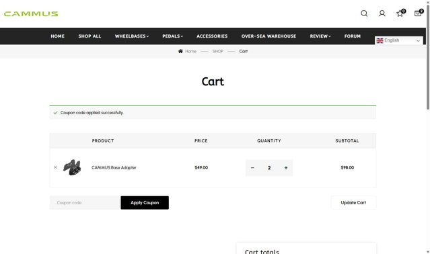Open ACCESSORIES menu item

click(x=212, y=36)
